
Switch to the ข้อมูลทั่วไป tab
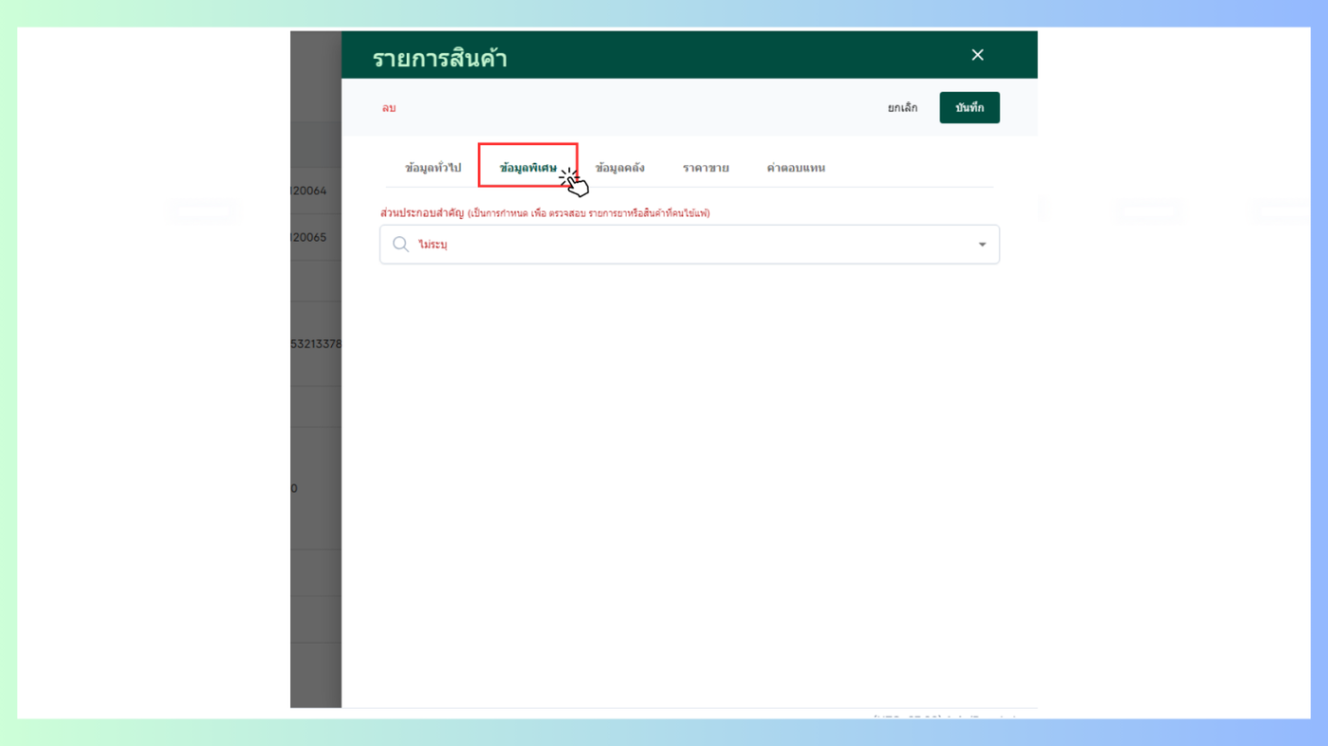coord(433,168)
